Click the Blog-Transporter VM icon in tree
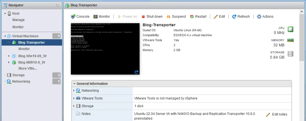 click(14, 43)
